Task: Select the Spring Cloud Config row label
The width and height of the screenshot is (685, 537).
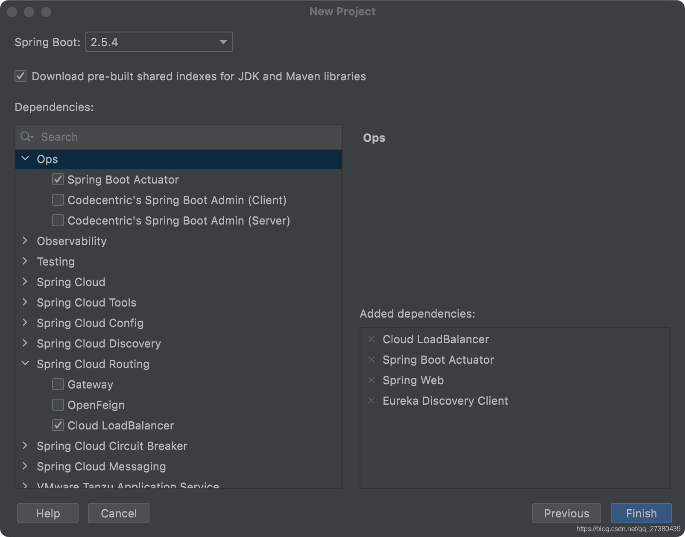Action: tap(90, 323)
